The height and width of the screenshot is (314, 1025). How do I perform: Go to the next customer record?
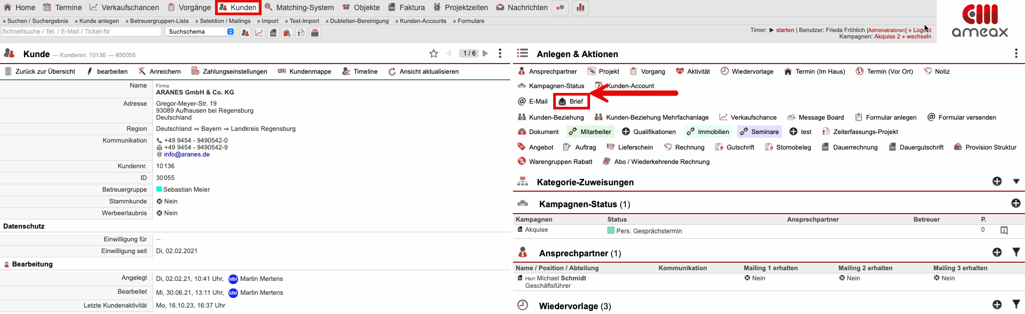tap(485, 53)
